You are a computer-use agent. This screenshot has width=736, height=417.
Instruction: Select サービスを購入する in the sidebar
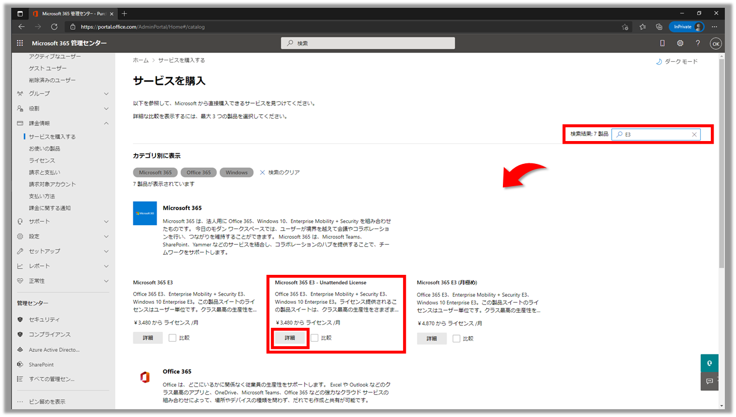(52, 137)
